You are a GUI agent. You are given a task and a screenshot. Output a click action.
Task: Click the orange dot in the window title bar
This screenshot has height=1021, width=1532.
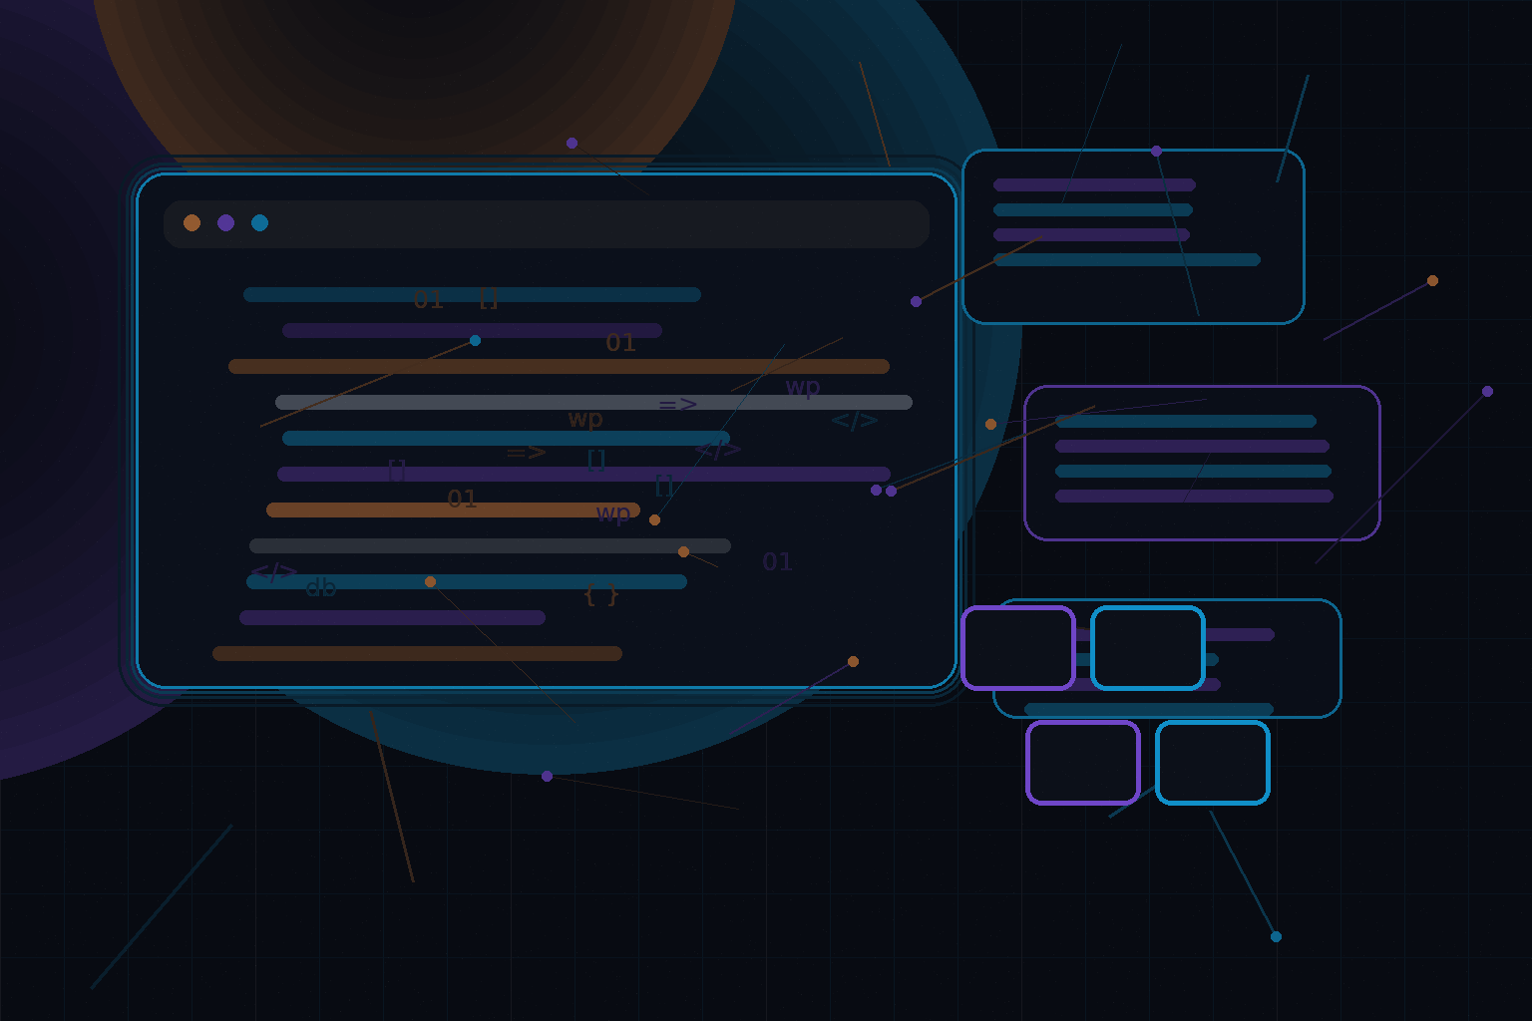click(191, 222)
